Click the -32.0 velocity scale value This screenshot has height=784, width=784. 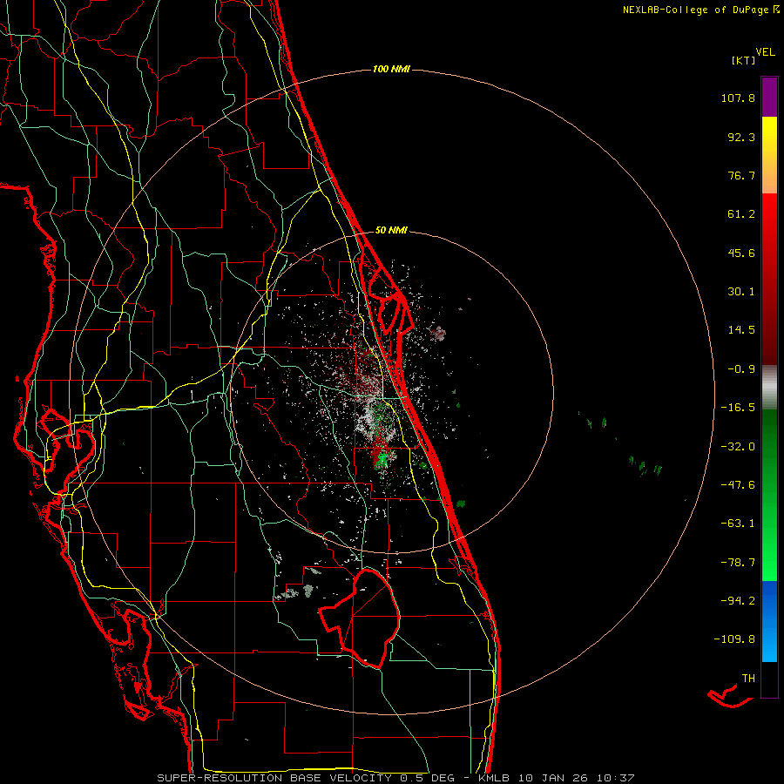click(x=738, y=447)
